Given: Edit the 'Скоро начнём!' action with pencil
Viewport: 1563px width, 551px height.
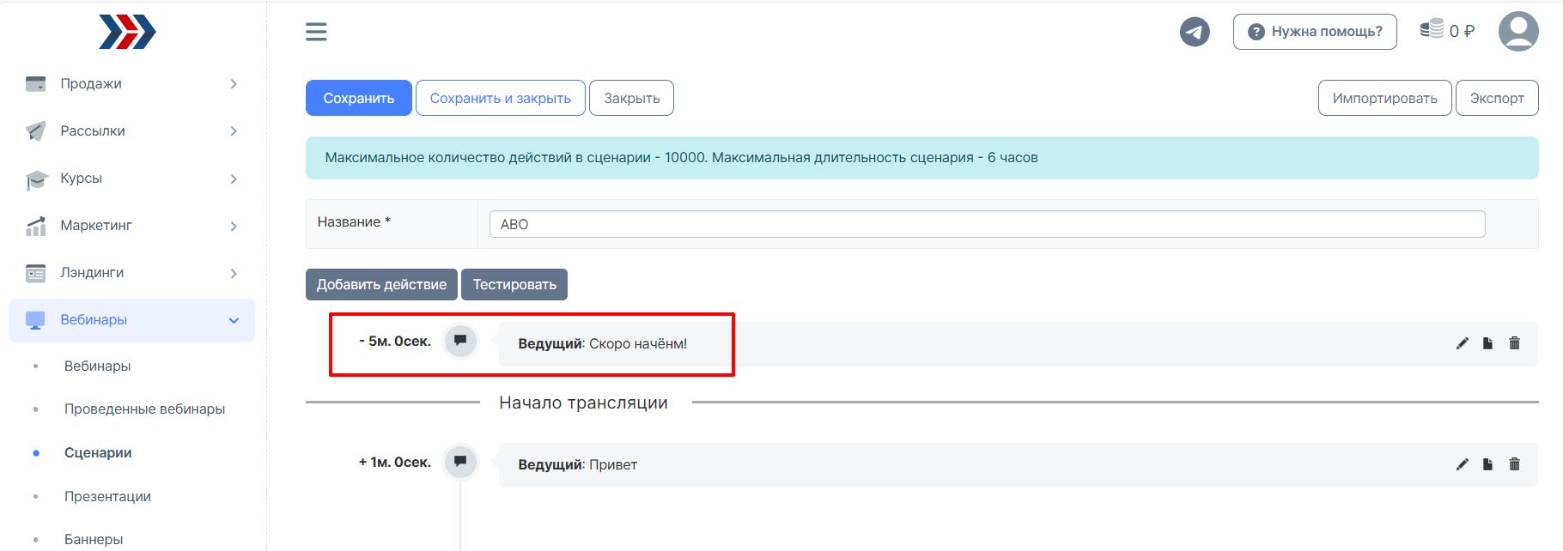Looking at the screenshot, I should [1462, 343].
